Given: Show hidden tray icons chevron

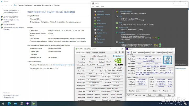Looking at the screenshot, I should point(159,104).
